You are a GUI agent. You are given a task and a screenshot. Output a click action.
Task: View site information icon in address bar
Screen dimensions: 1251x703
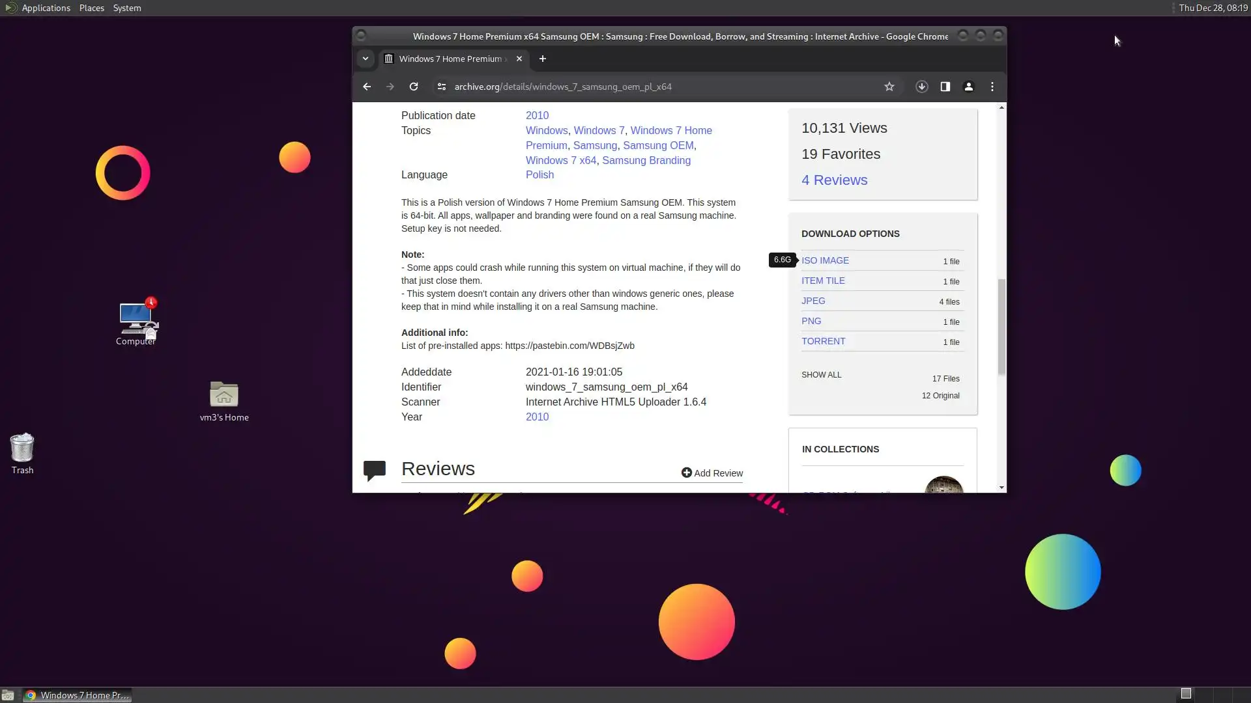(x=441, y=87)
